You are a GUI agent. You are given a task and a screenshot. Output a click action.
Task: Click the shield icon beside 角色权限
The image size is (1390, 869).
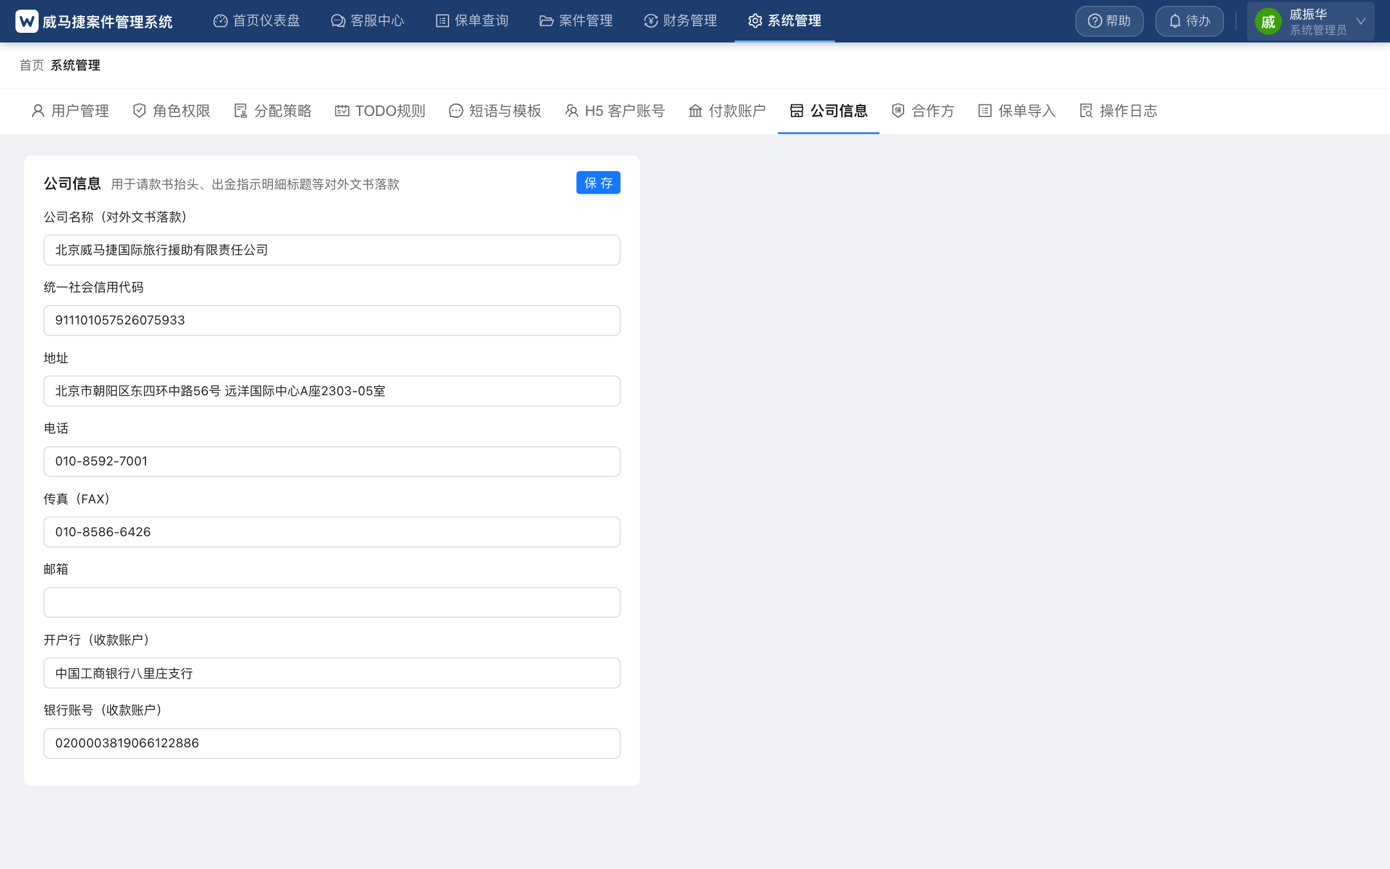[x=139, y=111]
